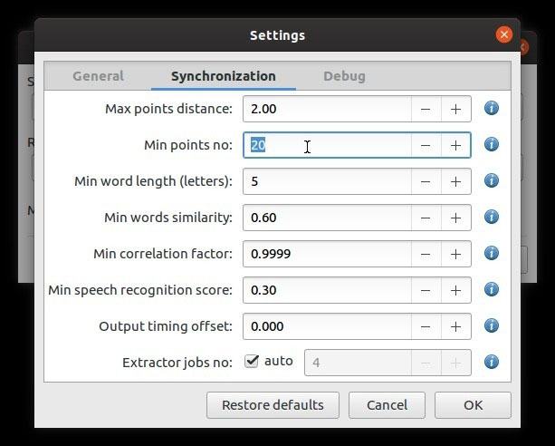This screenshot has width=555, height=446.
Task: Decrease Min words similarity with minus
Action: (x=426, y=218)
